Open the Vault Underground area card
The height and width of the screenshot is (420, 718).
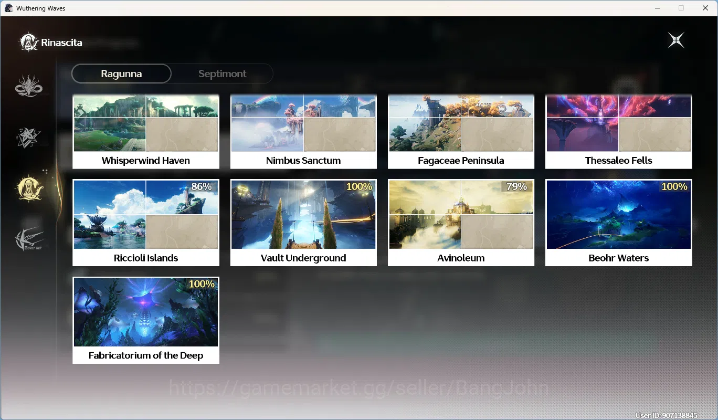[303, 223]
